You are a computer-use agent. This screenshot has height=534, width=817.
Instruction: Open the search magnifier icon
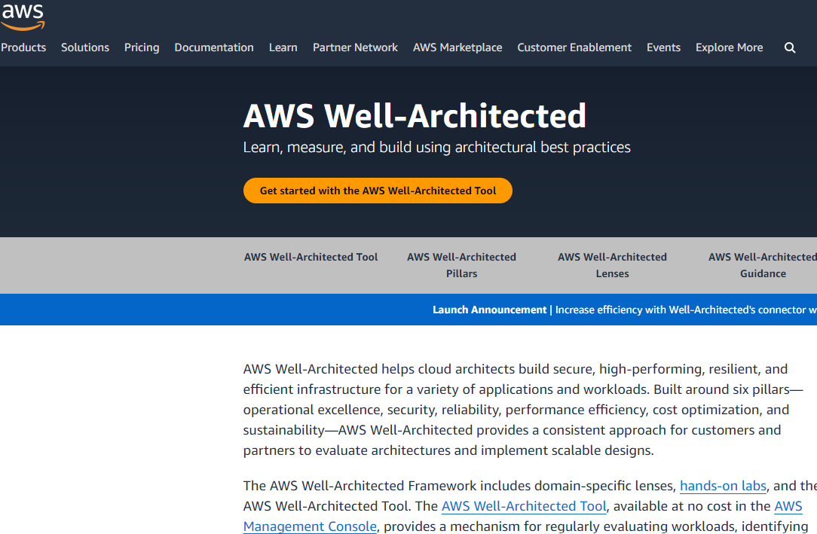tap(790, 48)
